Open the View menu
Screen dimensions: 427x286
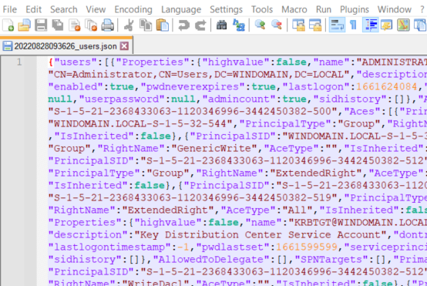[96, 9]
